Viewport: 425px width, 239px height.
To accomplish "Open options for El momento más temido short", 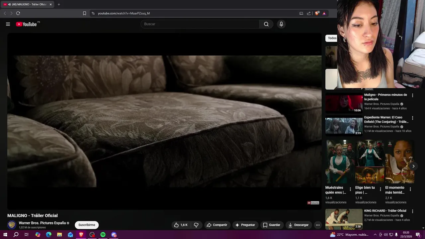I will [x=410, y=189].
